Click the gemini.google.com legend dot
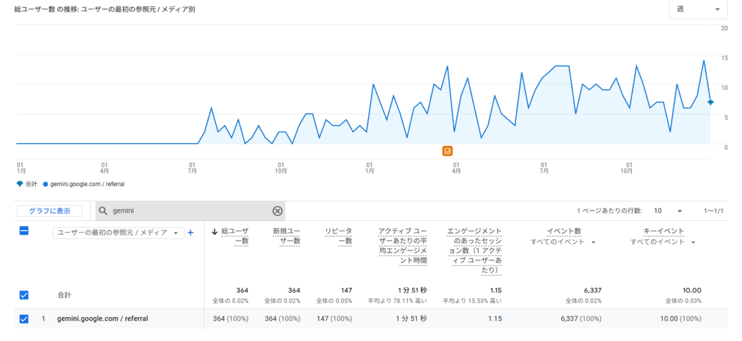742x341 pixels. point(46,184)
